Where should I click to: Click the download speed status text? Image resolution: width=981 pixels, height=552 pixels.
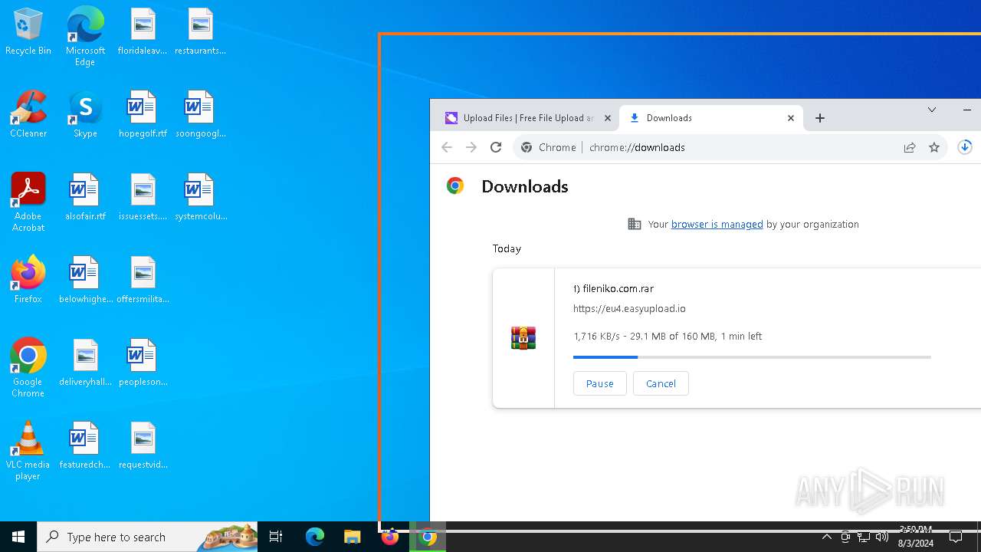coord(668,336)
